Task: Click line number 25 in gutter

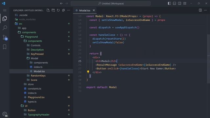Action: pos(80,61)
